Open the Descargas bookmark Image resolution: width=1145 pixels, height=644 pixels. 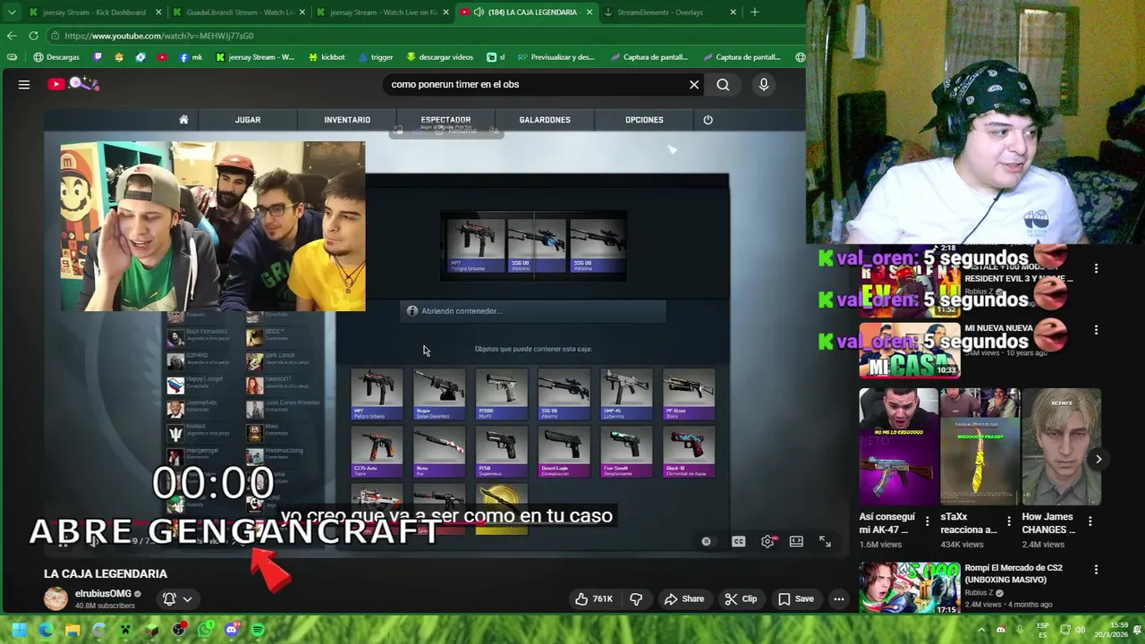pos(56,57)
